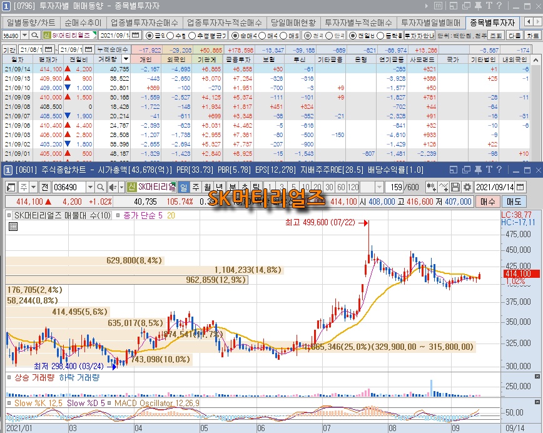543x433 pixels.
Task: Open 당일매매현황 tab
Action: tap(293, 23)
